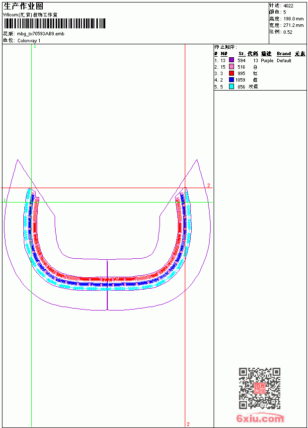The image size is (308, 428).
Task: Click stitch count 856 in stop 5
Action: (241, 87)
